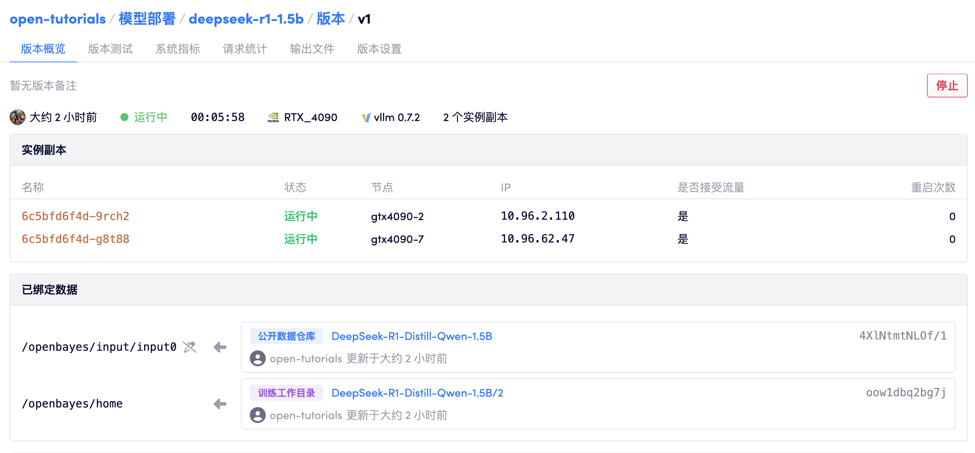Select the 请求统计 tab
The height and width of the screenshot is (453, 975).
(x=245, y=49)
